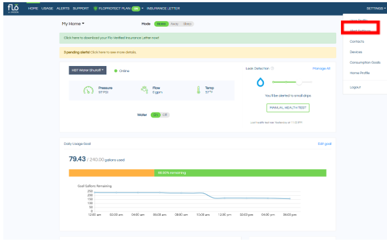The image size is (387, 248).
Task: Click the Daily Usage Goal heading
Action: tap(77, 144)
